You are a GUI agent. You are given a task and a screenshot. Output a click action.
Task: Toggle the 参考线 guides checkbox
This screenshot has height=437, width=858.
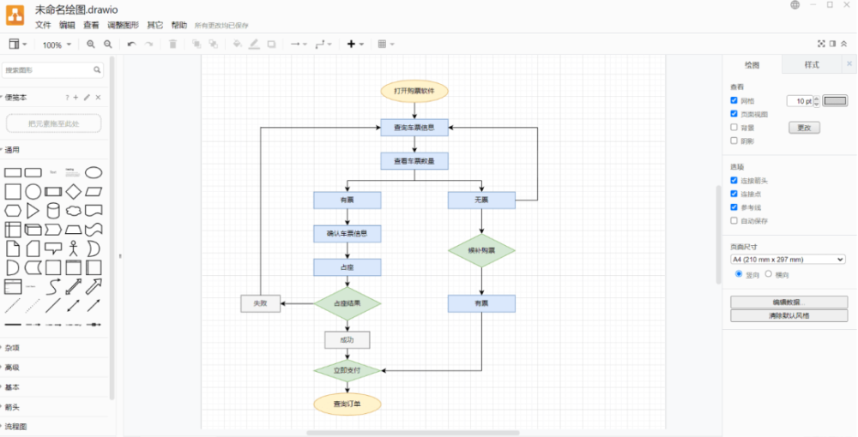coord(734,207)
